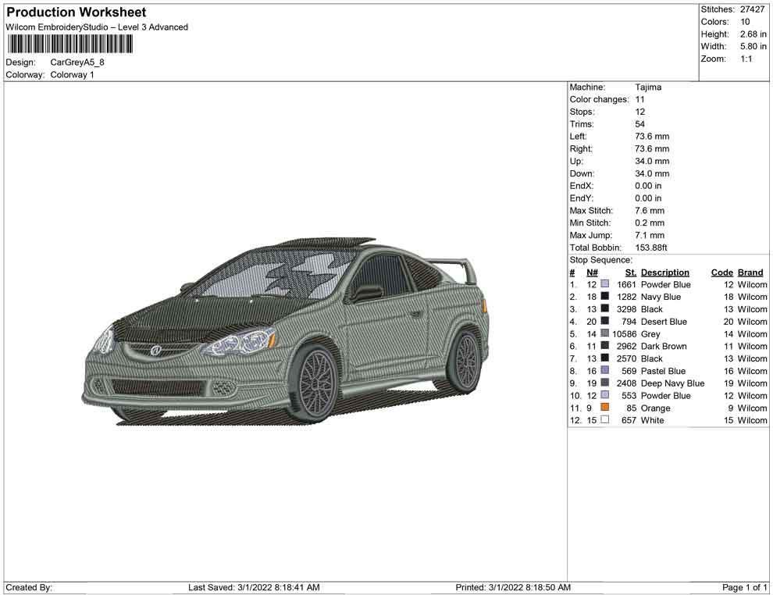
Task: Click the Orange color swatch
Action: pyautogui.click(x=605, y=408)
